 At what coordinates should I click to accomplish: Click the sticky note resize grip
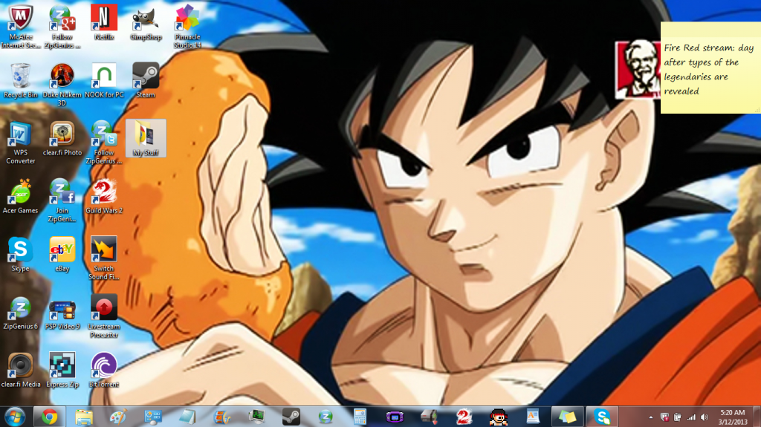point(757,110)
